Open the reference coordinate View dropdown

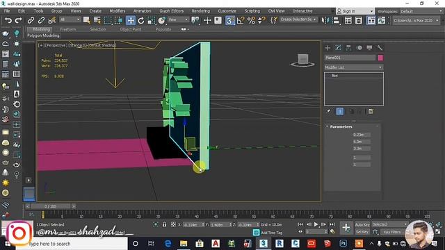pos(178,19)
